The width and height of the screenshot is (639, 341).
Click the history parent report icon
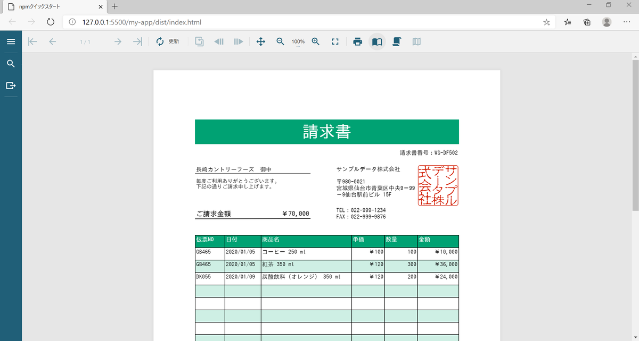(200, 41)
